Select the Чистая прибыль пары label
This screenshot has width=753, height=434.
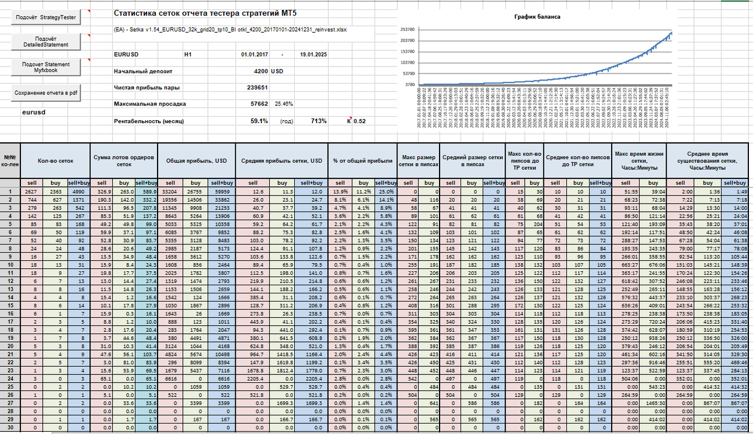(x=147, y=87)
